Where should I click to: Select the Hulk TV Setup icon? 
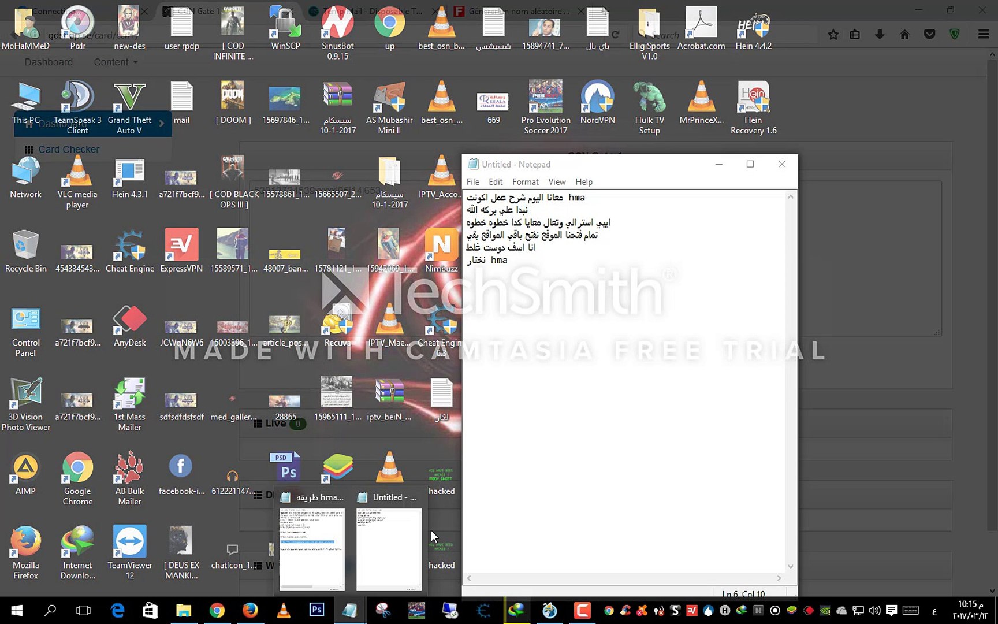point(649,107)
